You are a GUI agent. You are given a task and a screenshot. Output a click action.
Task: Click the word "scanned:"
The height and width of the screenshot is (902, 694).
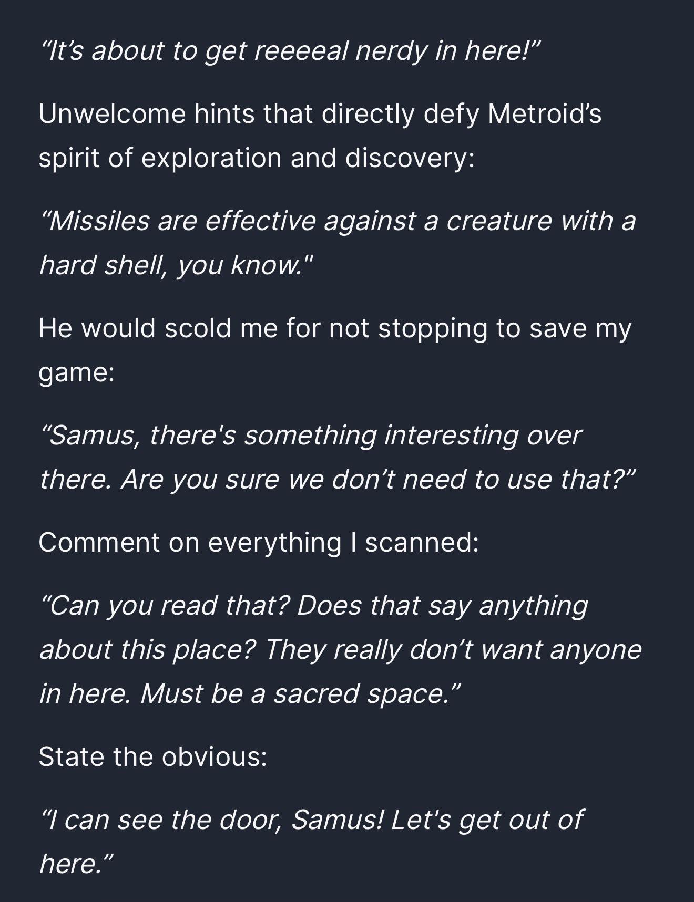click(x=422, y=543)
